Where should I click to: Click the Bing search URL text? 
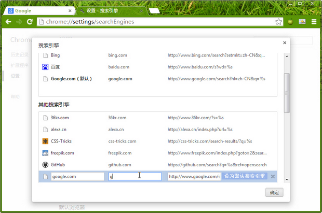[x=216, y=55]
